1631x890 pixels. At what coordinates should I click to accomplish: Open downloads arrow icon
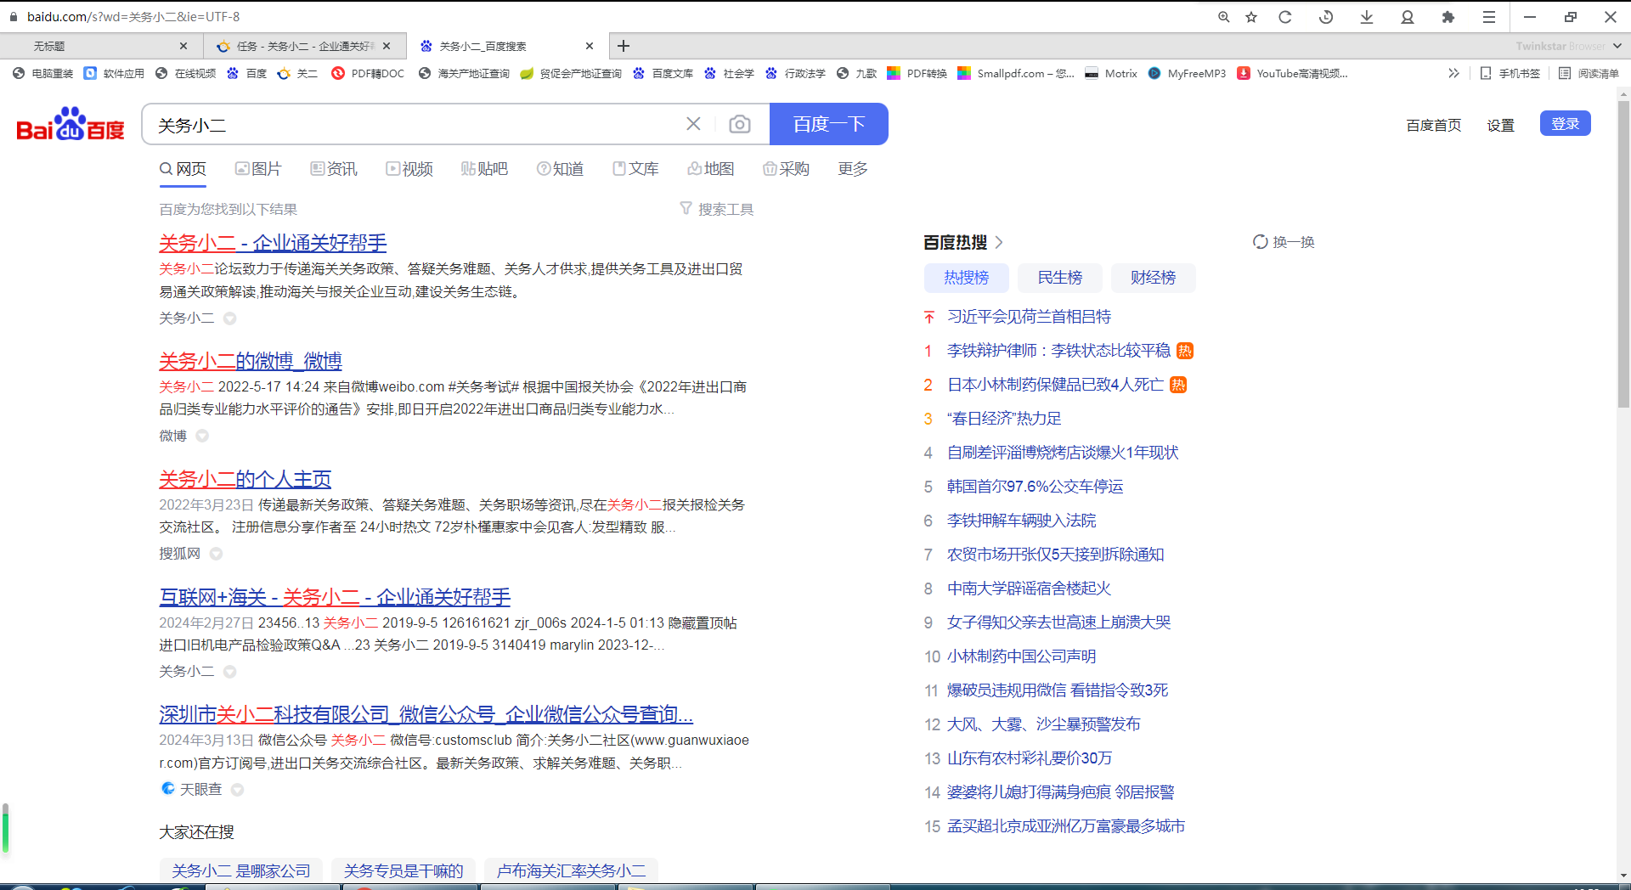1367,17
